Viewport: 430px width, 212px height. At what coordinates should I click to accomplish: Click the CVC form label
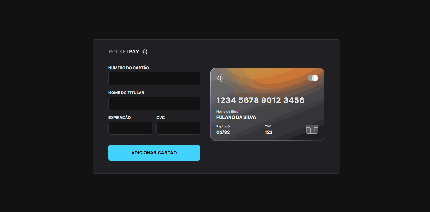pyautogui.click(x=160, y=118)
